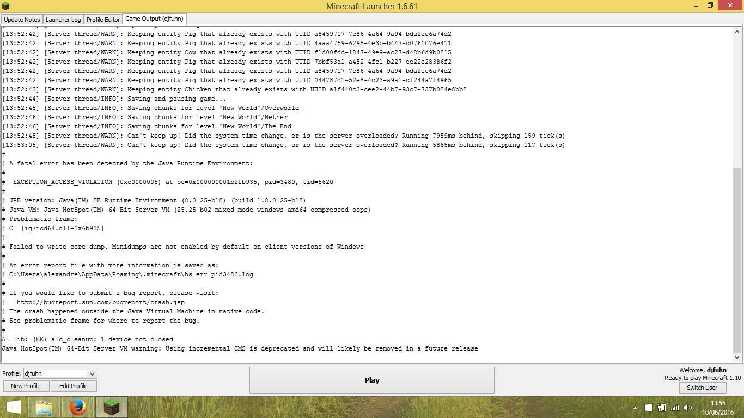Click the 'incremental CMS is deprecated' warning line
Image resolution: width=744 pixels, height=418 pixels.
(240, 348)
